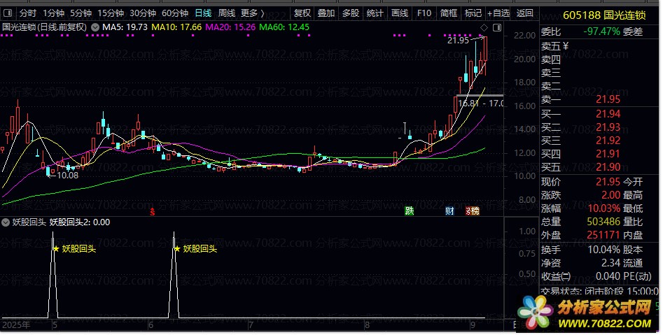Click the 叠加 overlay button
The image size is (663, 335).
(326, 13)
